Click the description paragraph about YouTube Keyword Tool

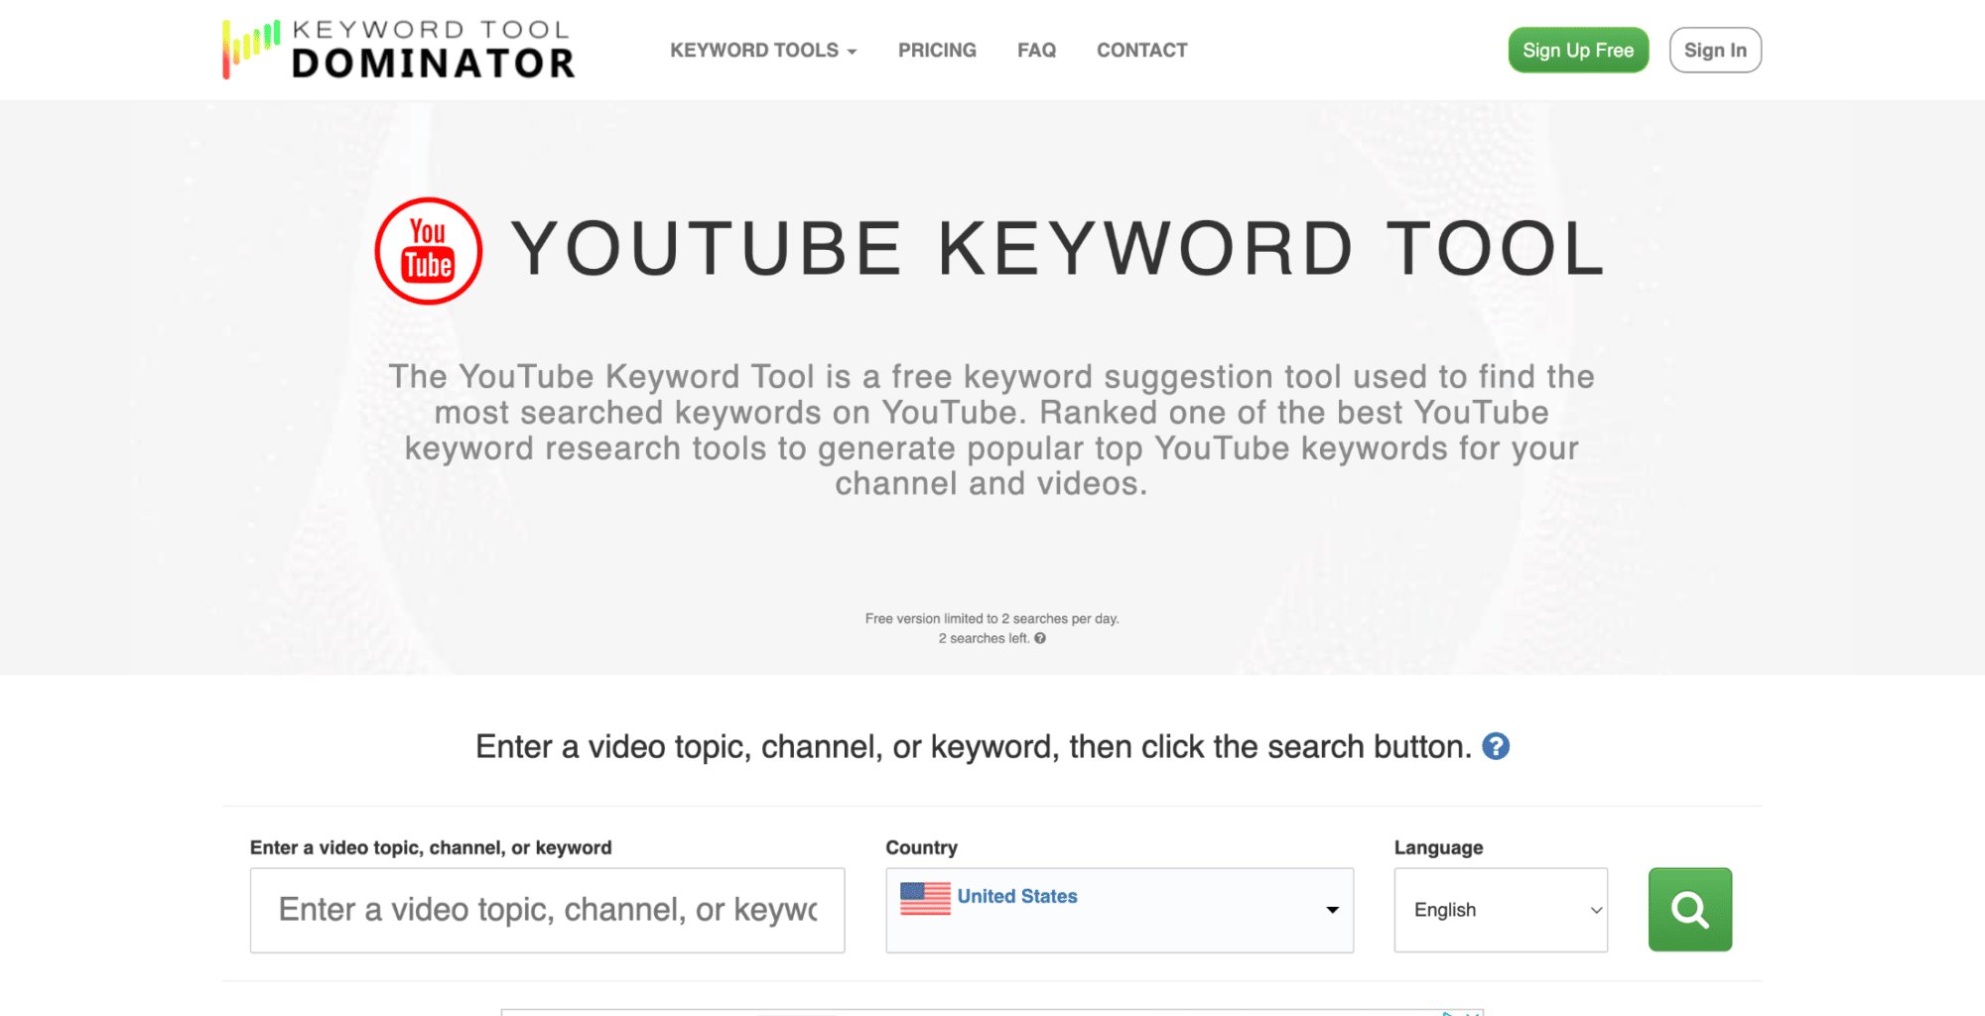(992, 430)
